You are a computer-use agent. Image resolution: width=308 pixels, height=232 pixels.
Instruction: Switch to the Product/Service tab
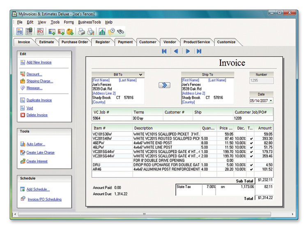pyautogui.click(x=197, y=42)
